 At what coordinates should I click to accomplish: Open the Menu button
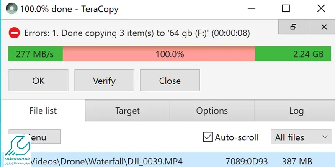(35, 137)
